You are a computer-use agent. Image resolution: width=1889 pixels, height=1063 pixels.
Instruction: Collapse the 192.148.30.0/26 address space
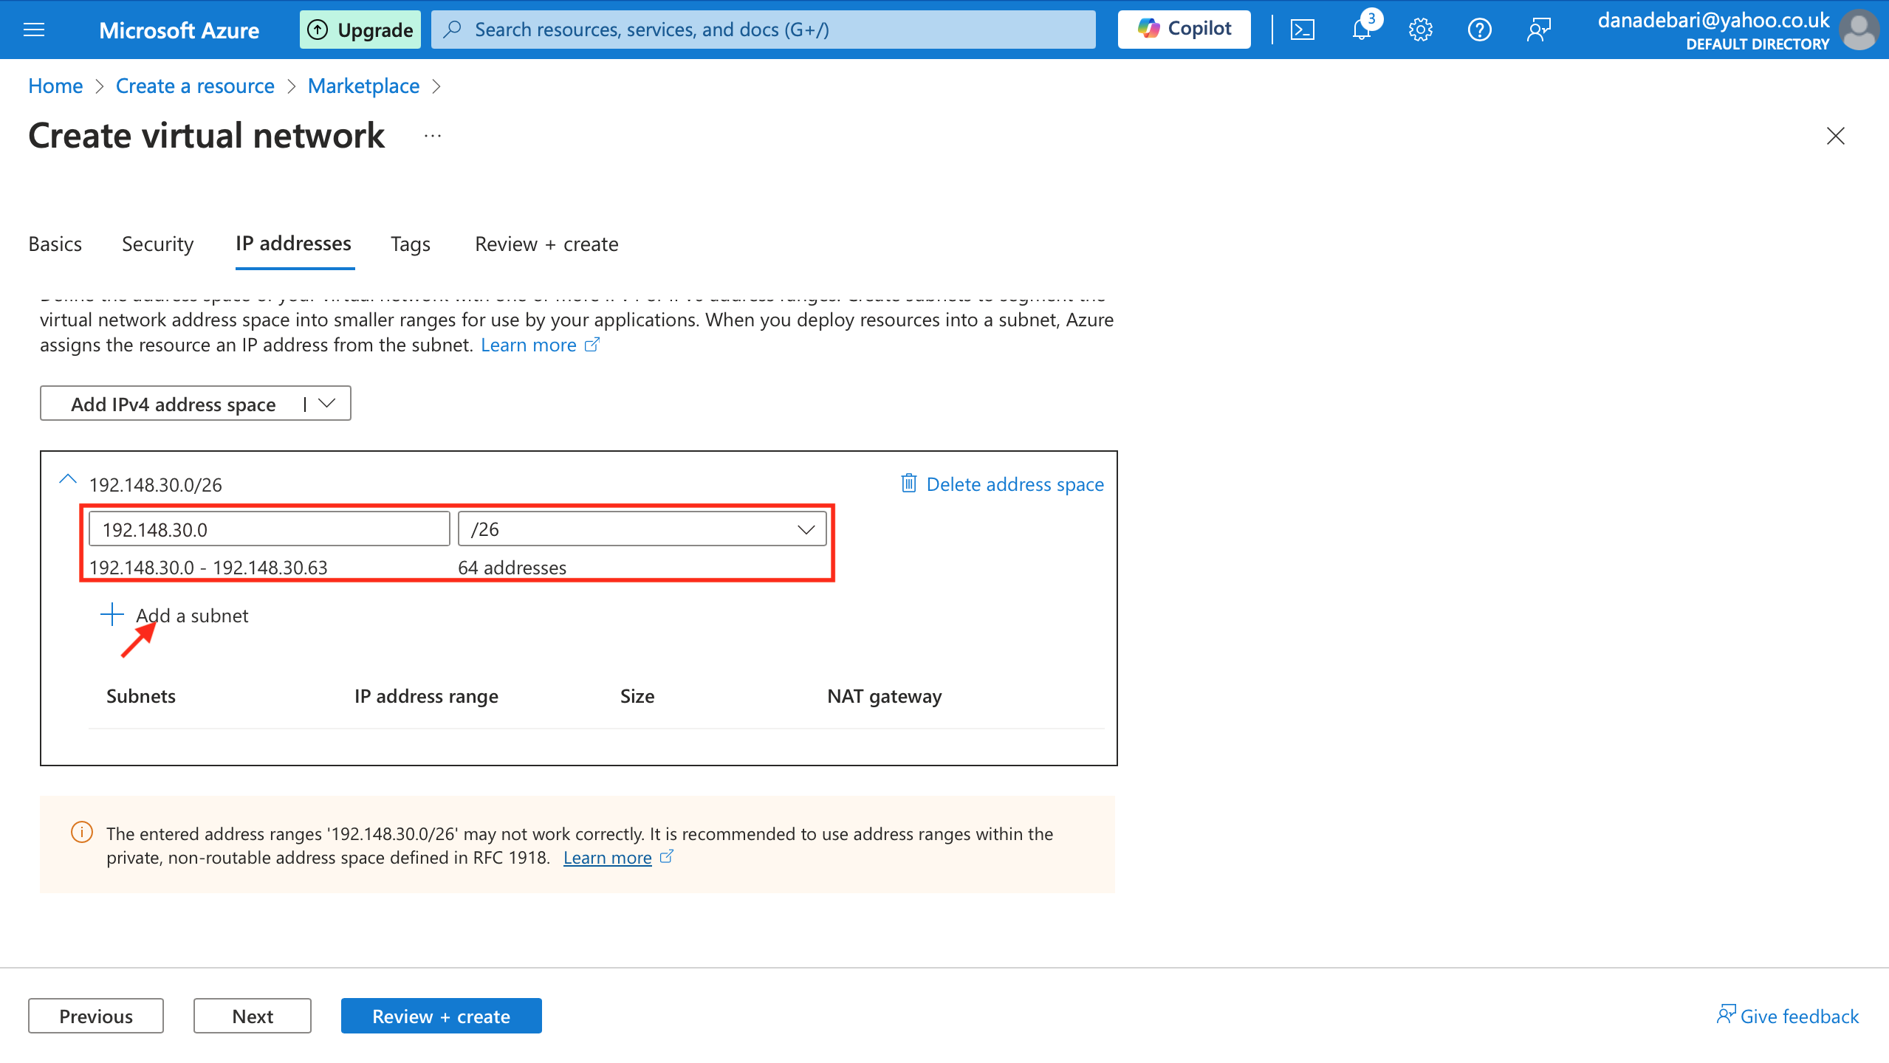(67, 480)
